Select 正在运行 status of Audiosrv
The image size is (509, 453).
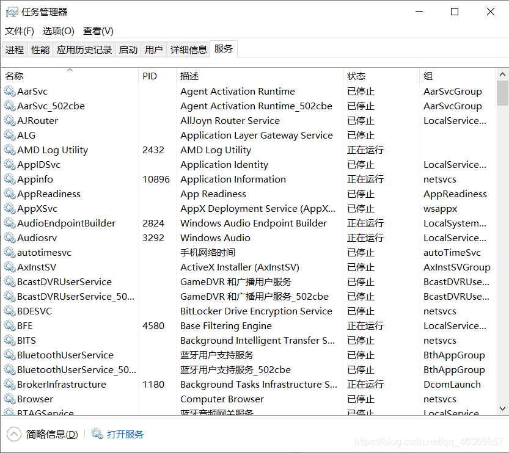click(365, 238)
